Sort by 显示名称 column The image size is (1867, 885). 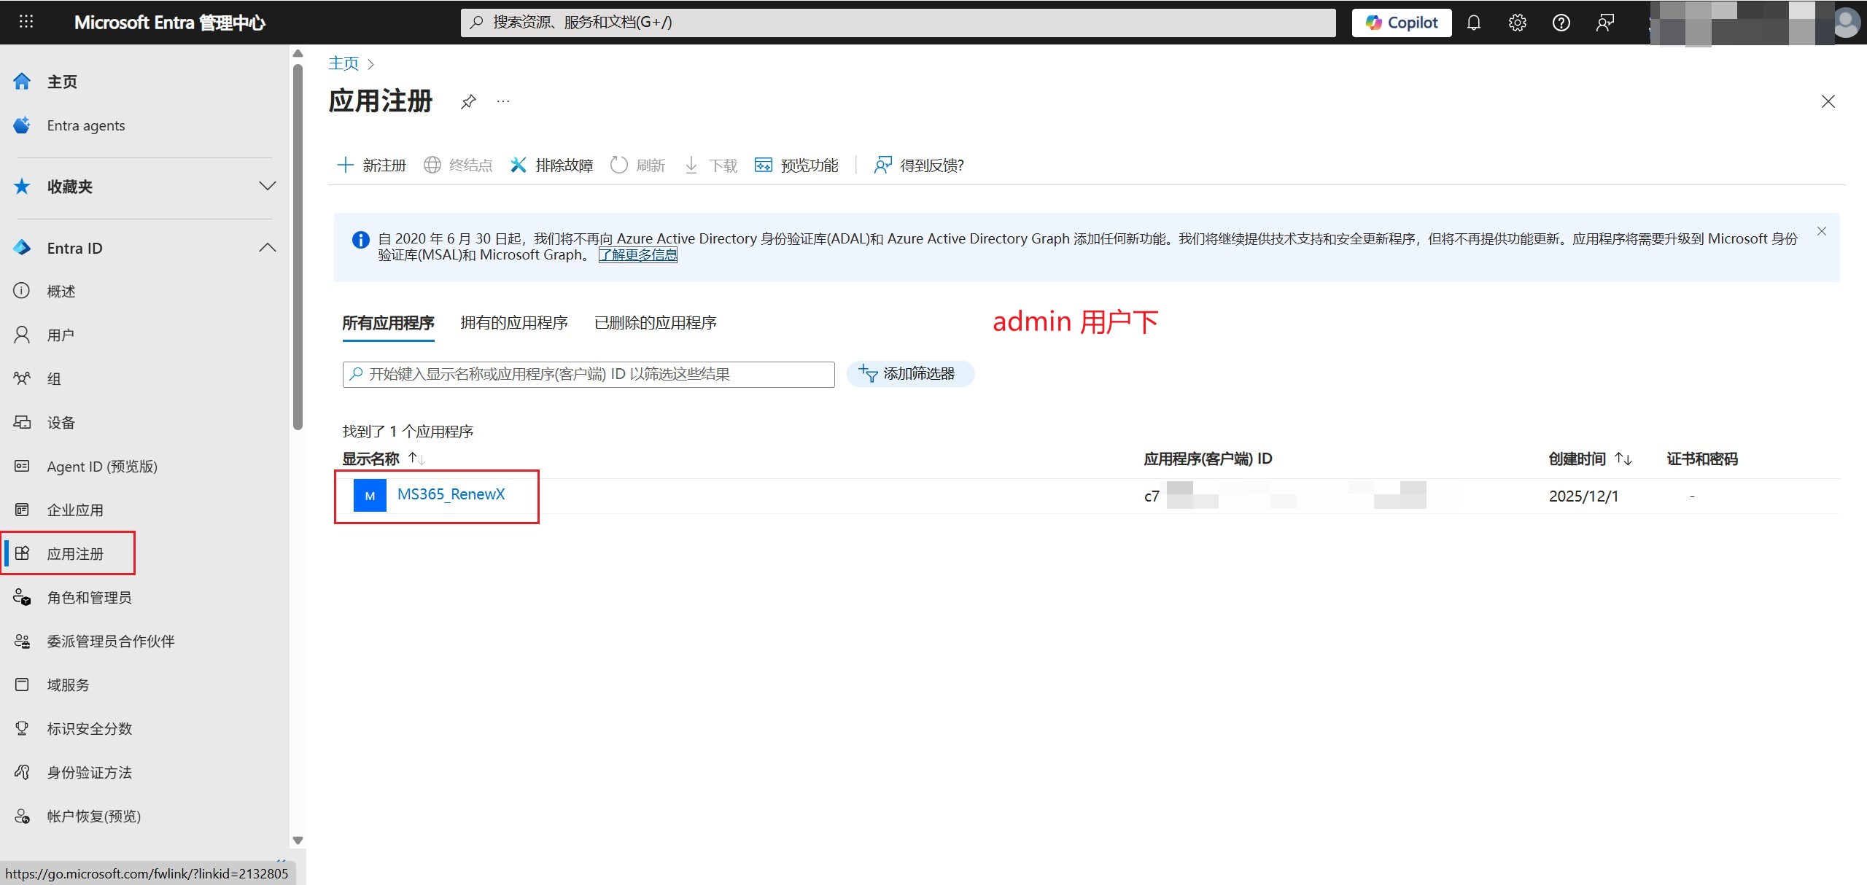384,459
